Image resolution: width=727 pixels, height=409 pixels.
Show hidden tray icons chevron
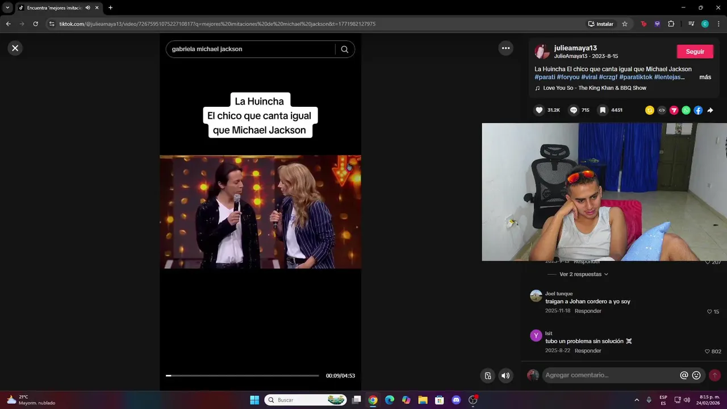point(636,400)
